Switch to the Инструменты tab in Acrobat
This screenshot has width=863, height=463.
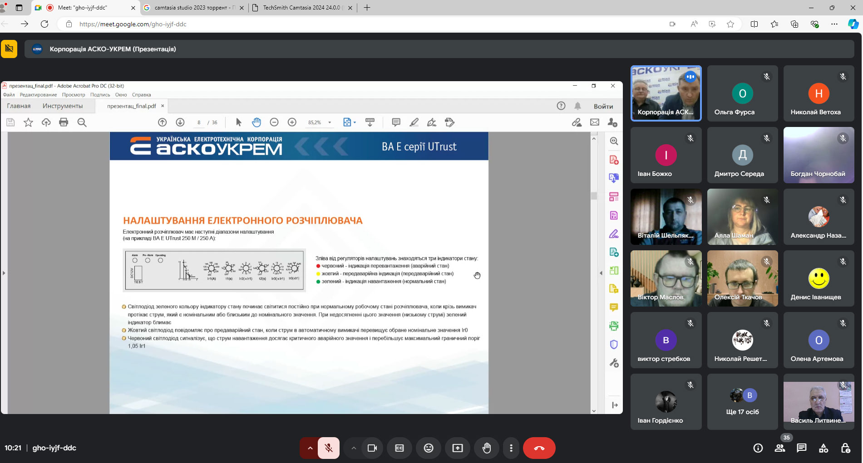63,106
